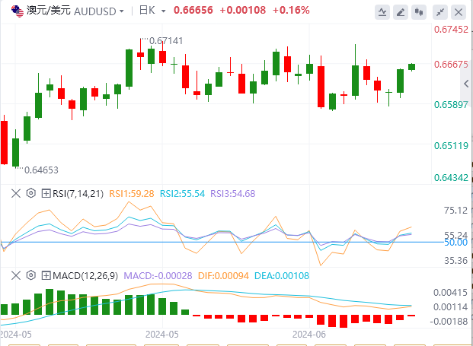Click the MACD(12,26,9) indicator title
The height and width of the screenshot is (346, 473).
pos(85,276)
